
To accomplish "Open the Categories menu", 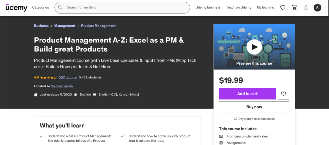I will (x=40, y=7).
